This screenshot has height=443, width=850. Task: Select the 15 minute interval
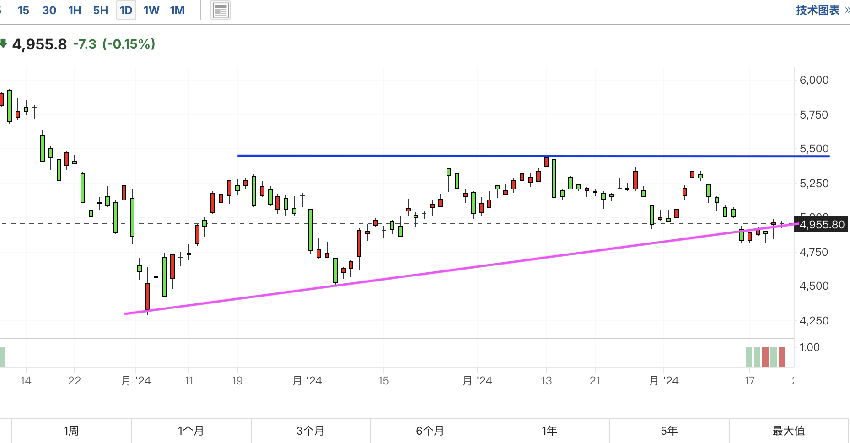click(23, 11)
